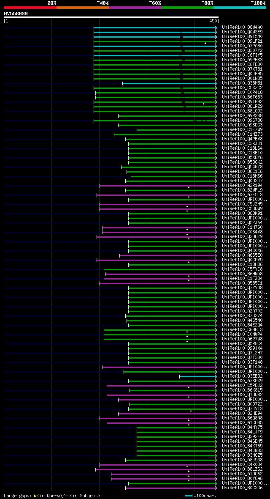Open hit UniRef100_Q8W4A0
Viewport: 270px width, 499px height.
coord(242,27)
